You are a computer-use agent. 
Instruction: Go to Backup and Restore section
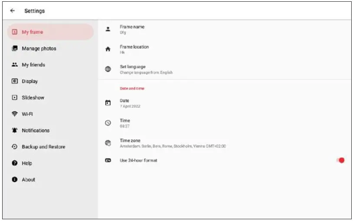coord(43,147)
